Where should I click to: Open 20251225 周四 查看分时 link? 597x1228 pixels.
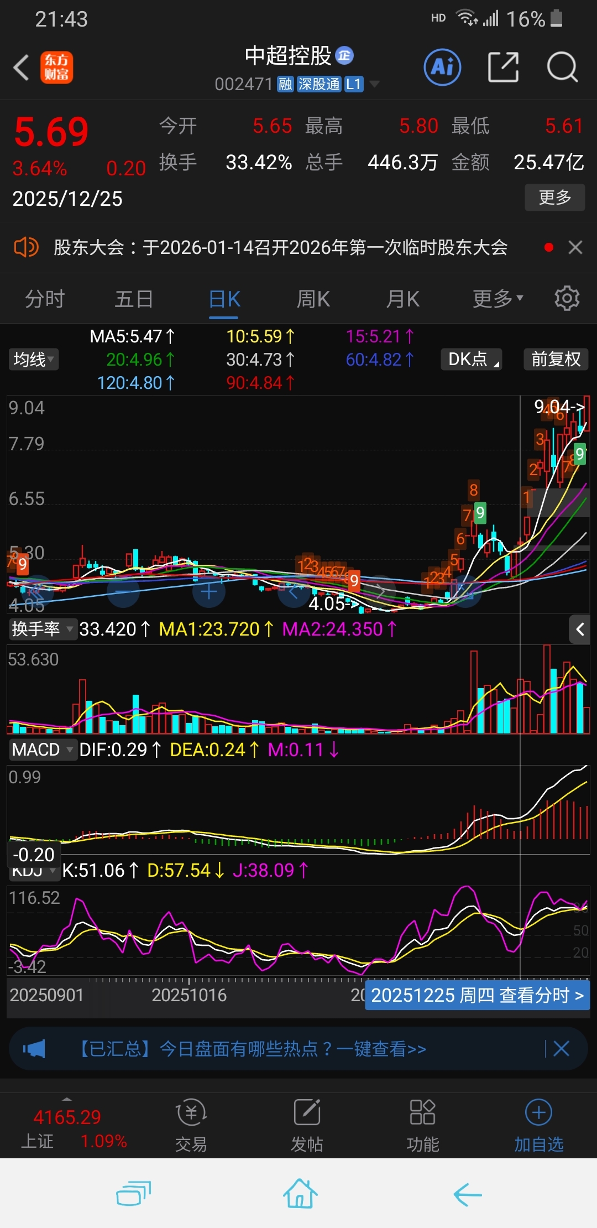[478, 995]
